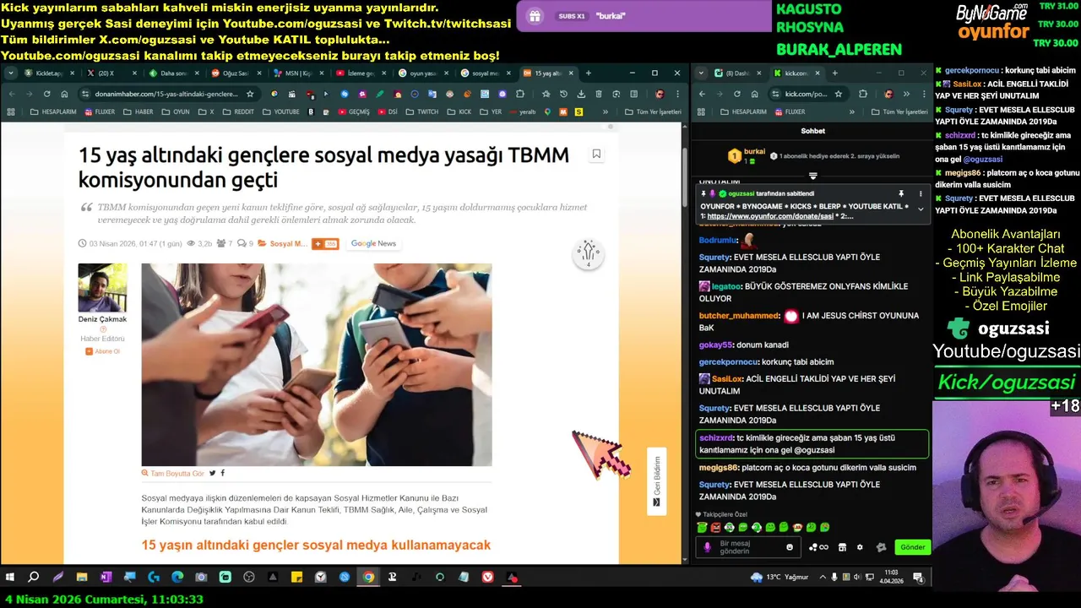Open a new tab in the left browser
Viewport: 1081px width, 608px height.
(x=589, y=73)
